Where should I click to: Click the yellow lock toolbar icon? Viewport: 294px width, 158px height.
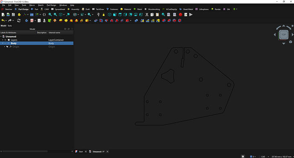tap(104, 14)
